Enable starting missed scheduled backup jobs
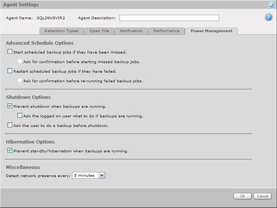This screenshot has width=277, height=208. [10, 52]
